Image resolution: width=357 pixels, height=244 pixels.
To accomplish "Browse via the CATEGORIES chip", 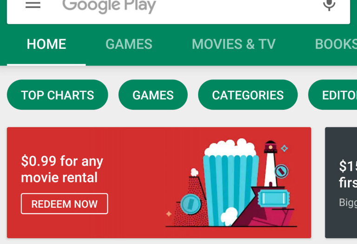I will tap(248, 95).
